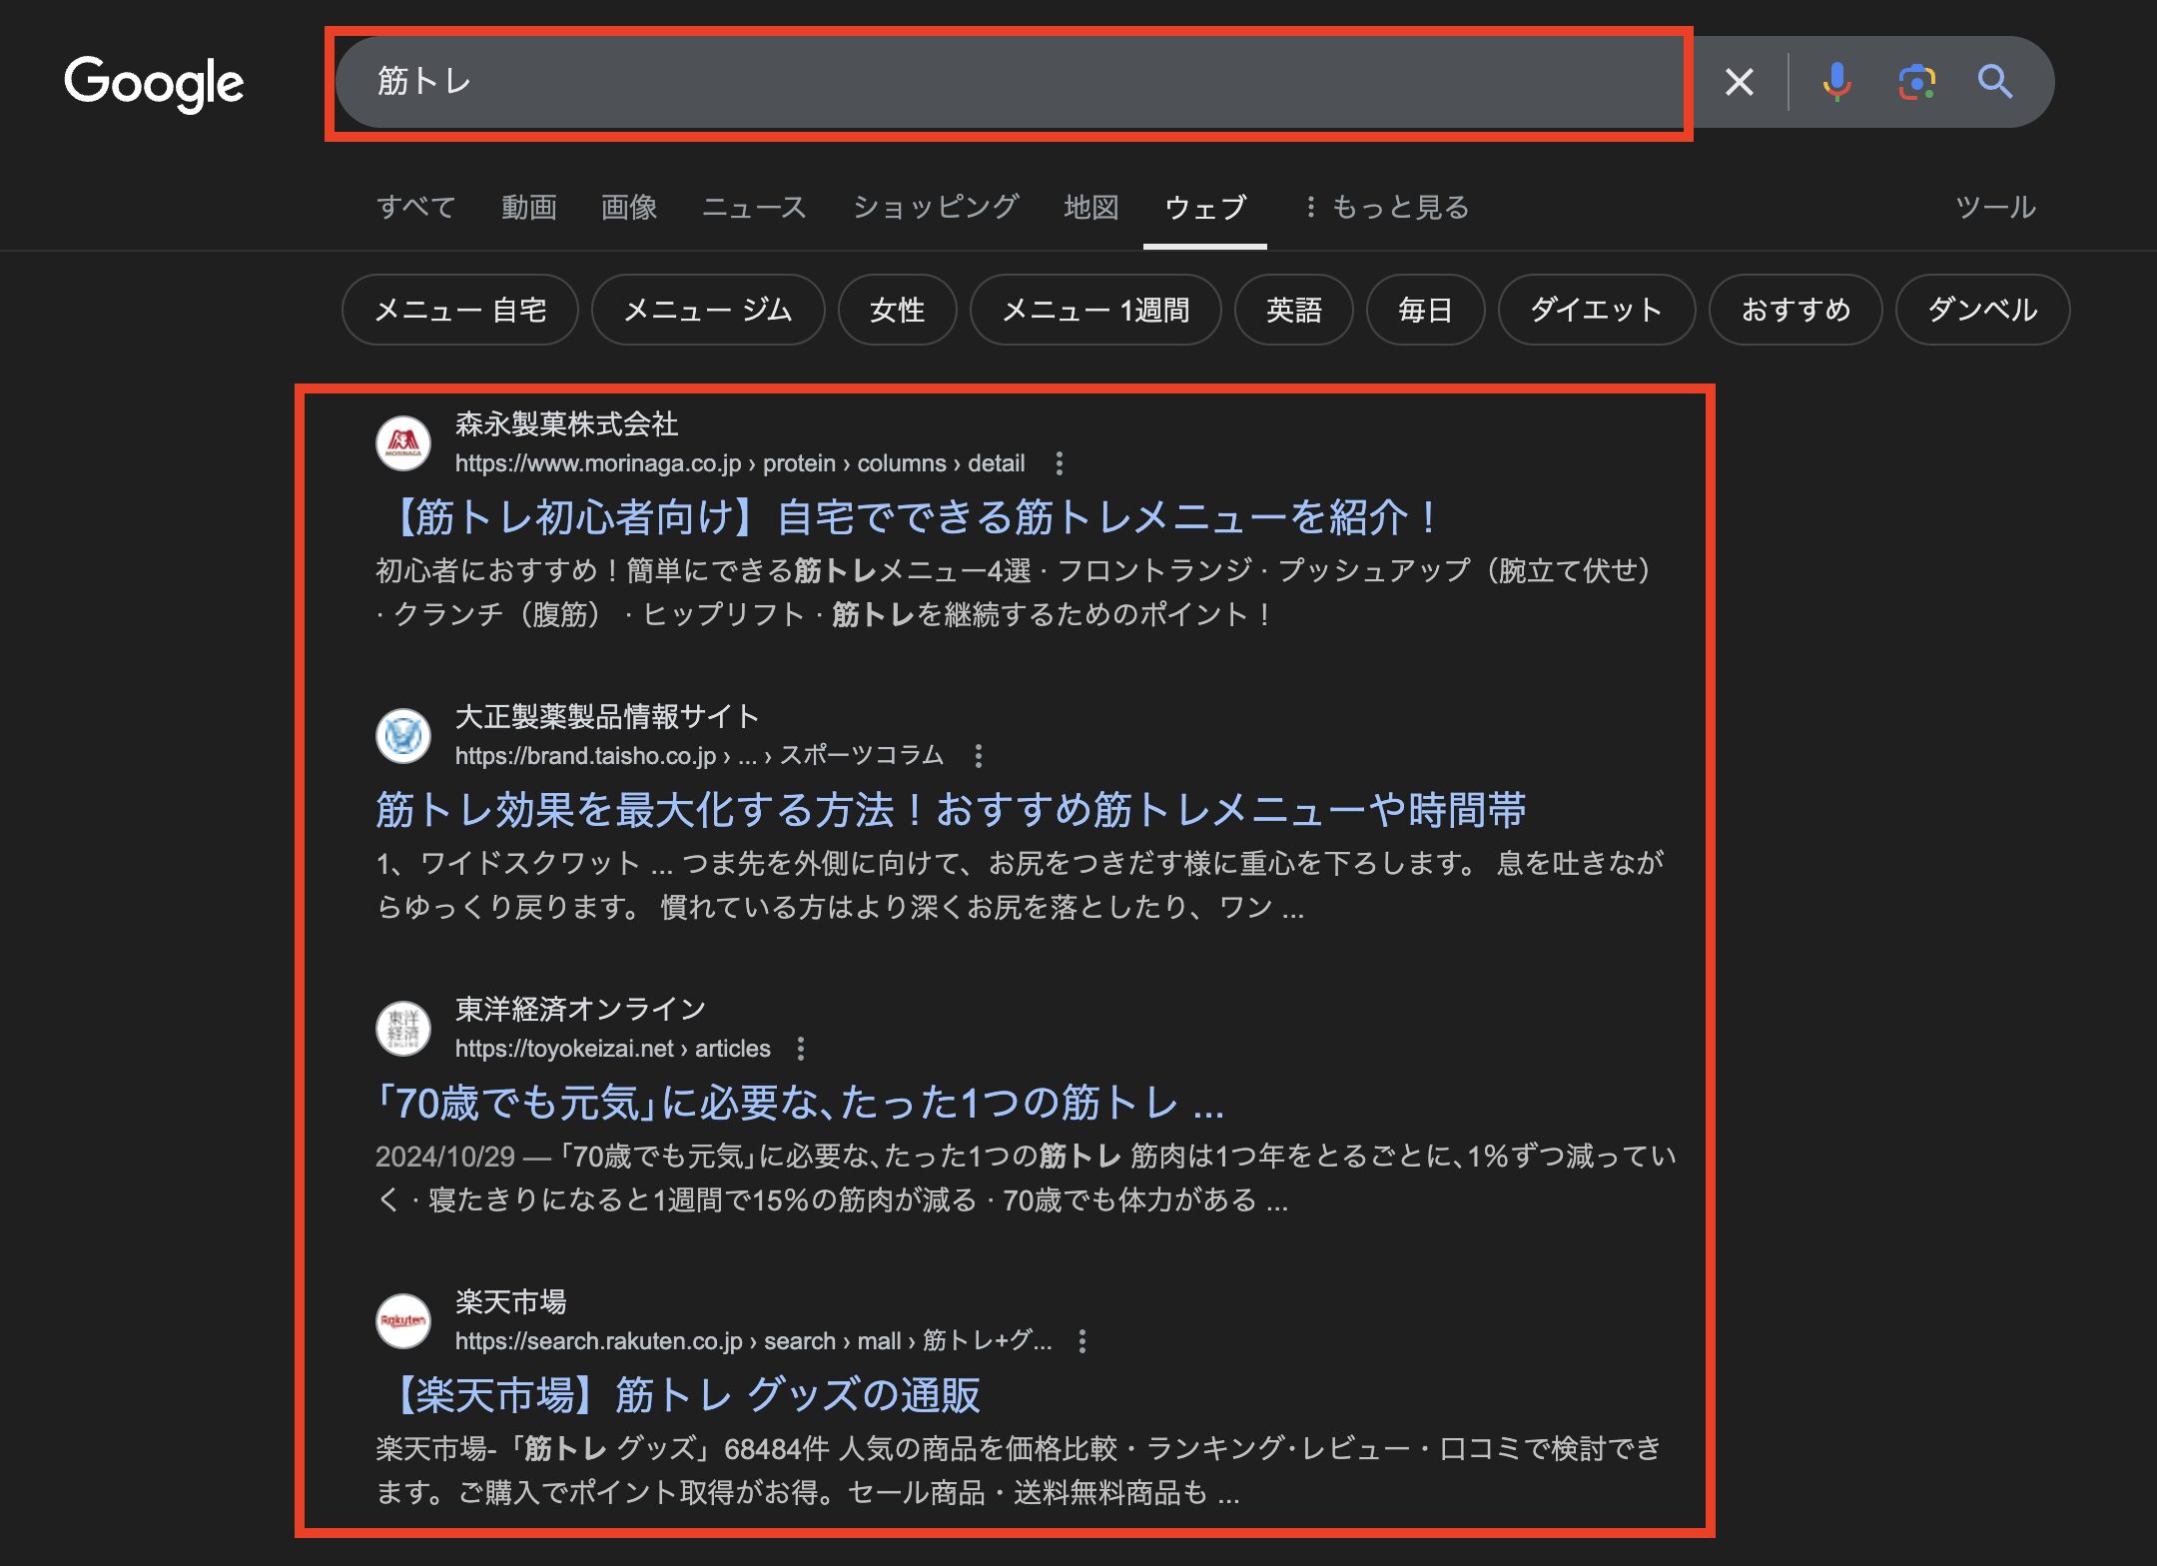The width and height of the screenshot is (2157, 1566).
Task: Select the メニュー 自宅 filter chip
Action: point(460,310)
